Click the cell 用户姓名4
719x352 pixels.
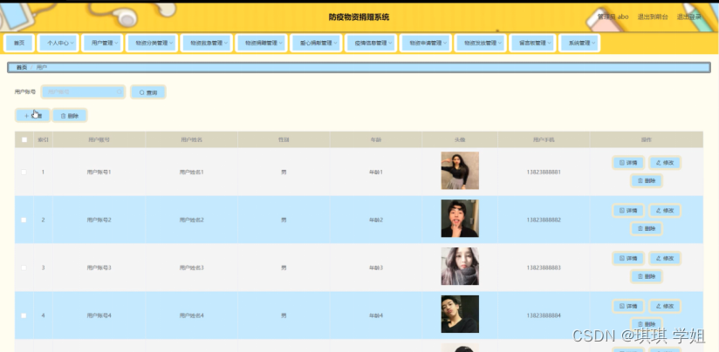(191, 315)
